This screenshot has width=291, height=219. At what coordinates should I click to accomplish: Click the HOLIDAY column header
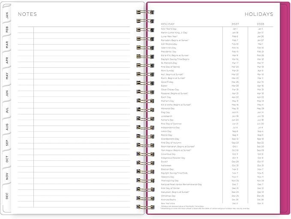coord(168,24)
